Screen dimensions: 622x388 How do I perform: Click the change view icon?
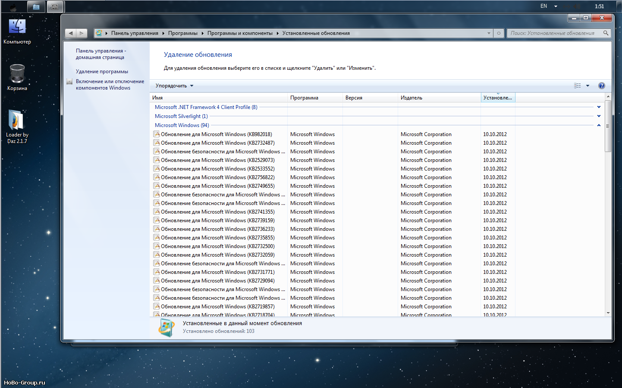coord(577,86)
